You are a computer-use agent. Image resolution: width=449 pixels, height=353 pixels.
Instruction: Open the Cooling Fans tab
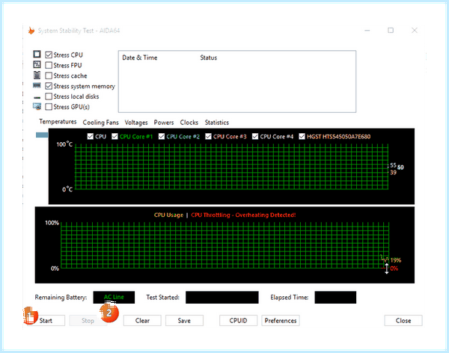point(100,123)
